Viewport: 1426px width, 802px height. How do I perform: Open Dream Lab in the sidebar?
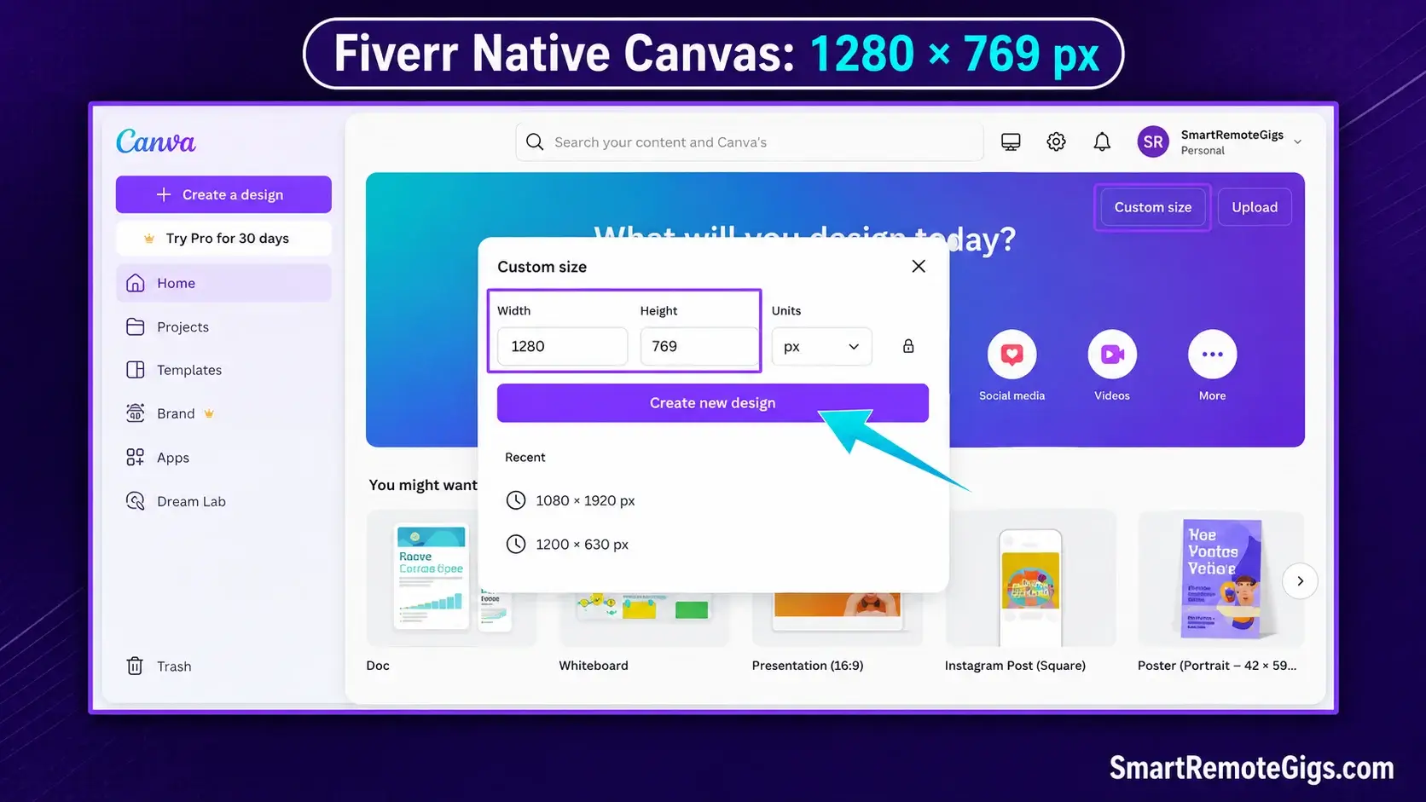pyautogui.click(x=223, y=501)
